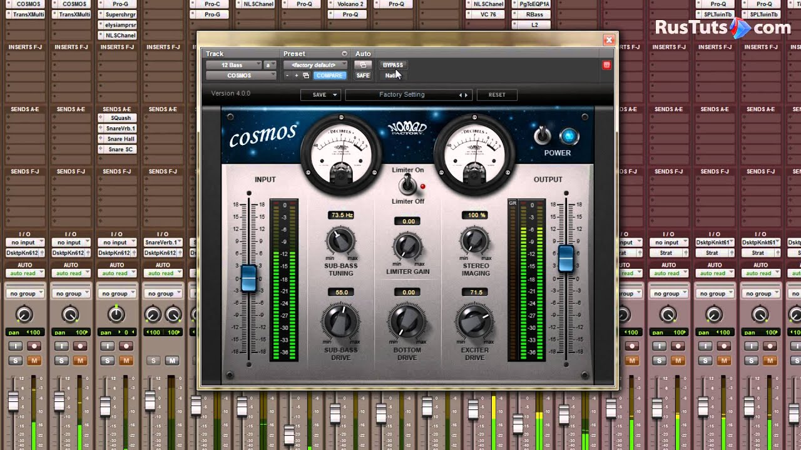Click the right arrow in Factory Setting bar
Viewport: 801px width, 450px height.
(x=466, y=95)
